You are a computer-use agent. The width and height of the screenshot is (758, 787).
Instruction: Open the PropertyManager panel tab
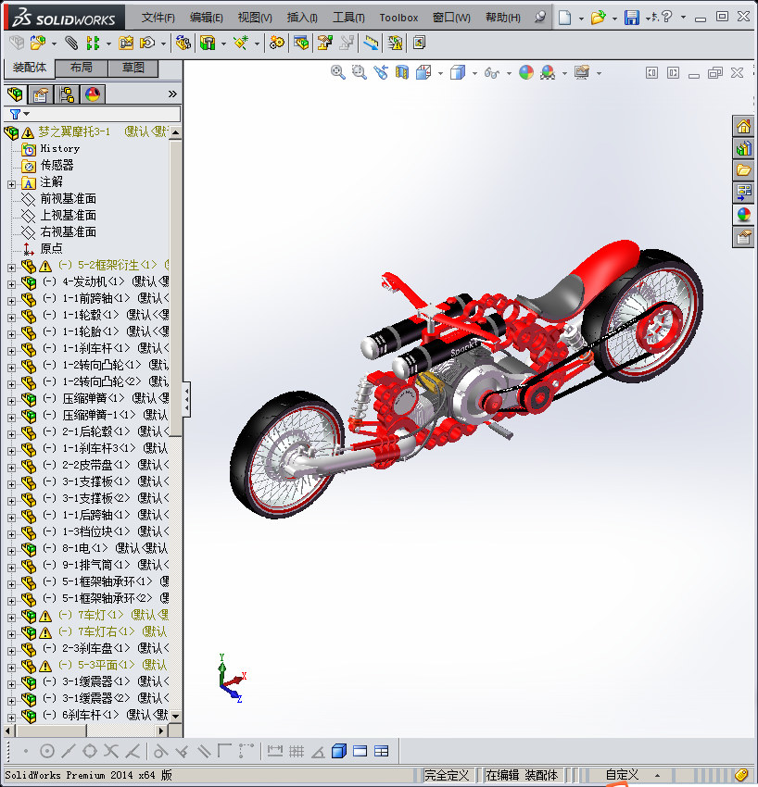point(40,94)
